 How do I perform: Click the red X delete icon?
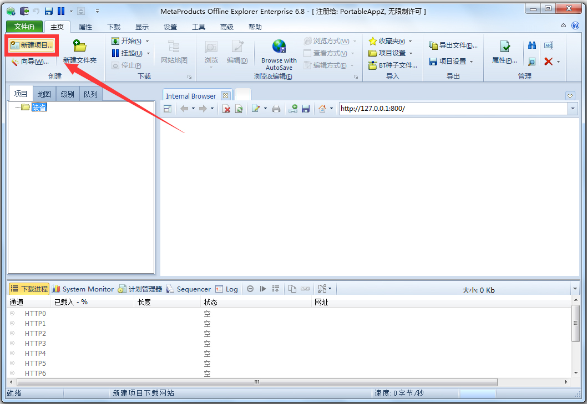click(x=548, y=62)
